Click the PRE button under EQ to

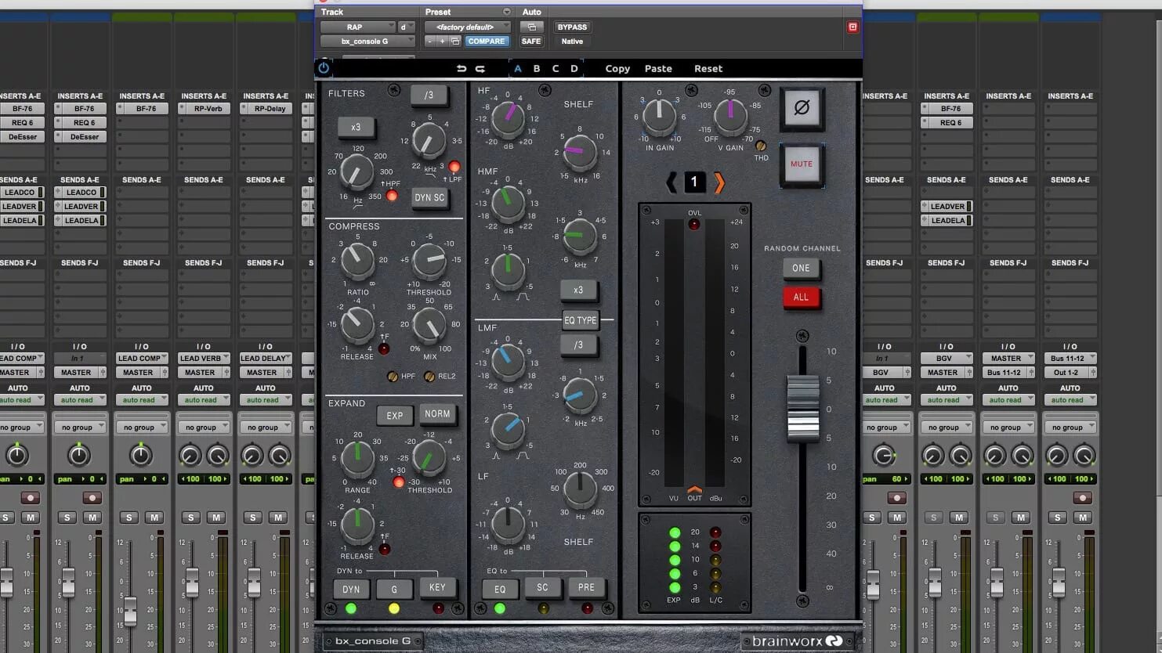click(586, 587)
